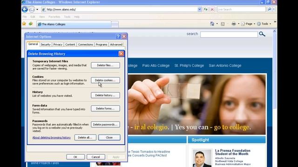Click the La Prensa Foundation Student heading
This screenshot has width=298, height=167.
point(233,152)
